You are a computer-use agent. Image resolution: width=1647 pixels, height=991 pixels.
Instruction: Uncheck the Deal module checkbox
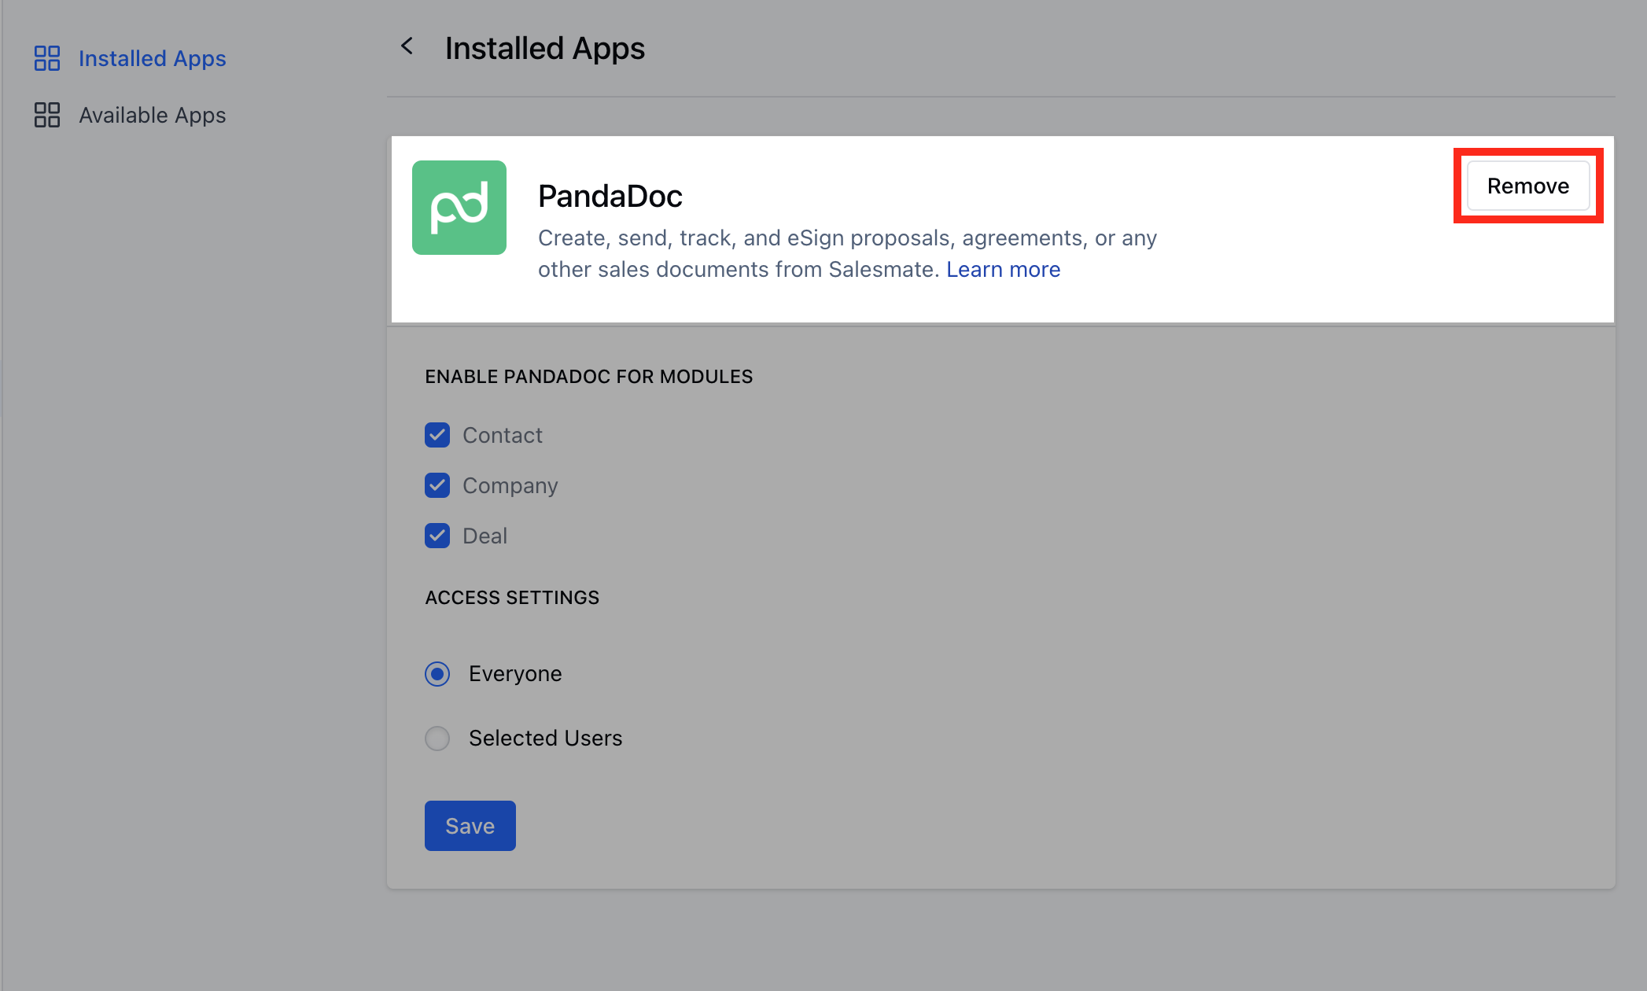437,536
